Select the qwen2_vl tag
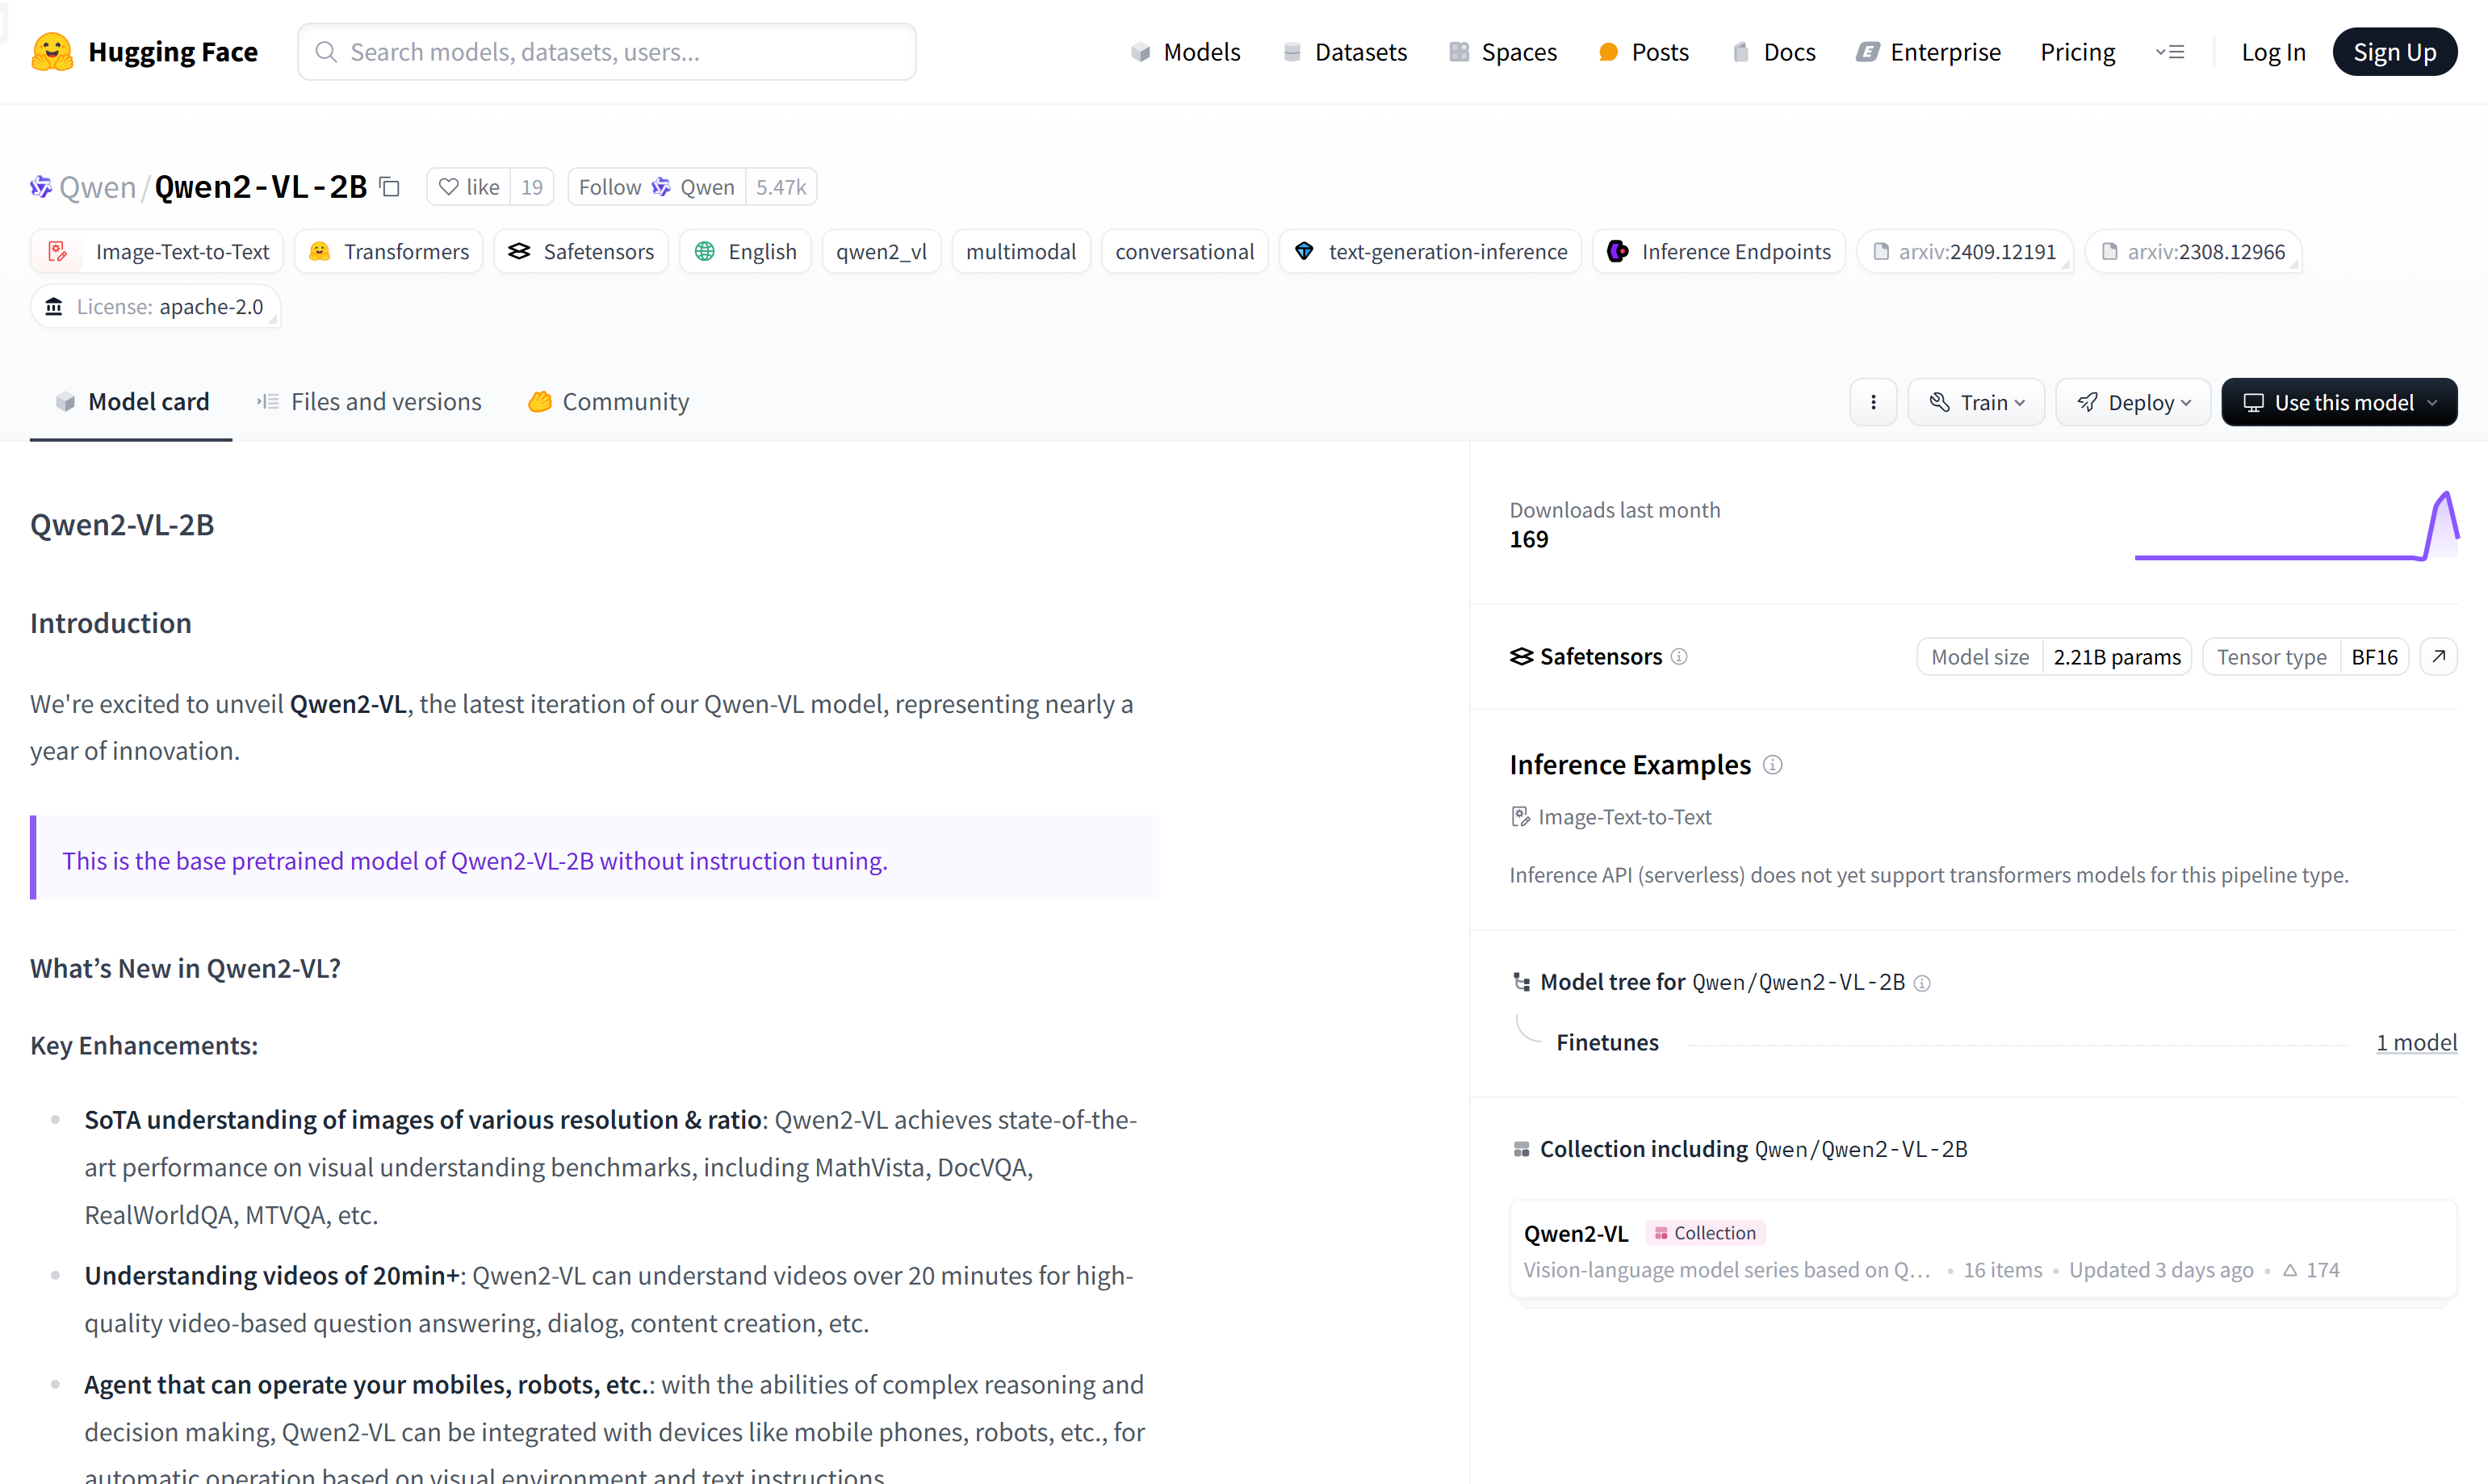 click(x=882, y=252)
